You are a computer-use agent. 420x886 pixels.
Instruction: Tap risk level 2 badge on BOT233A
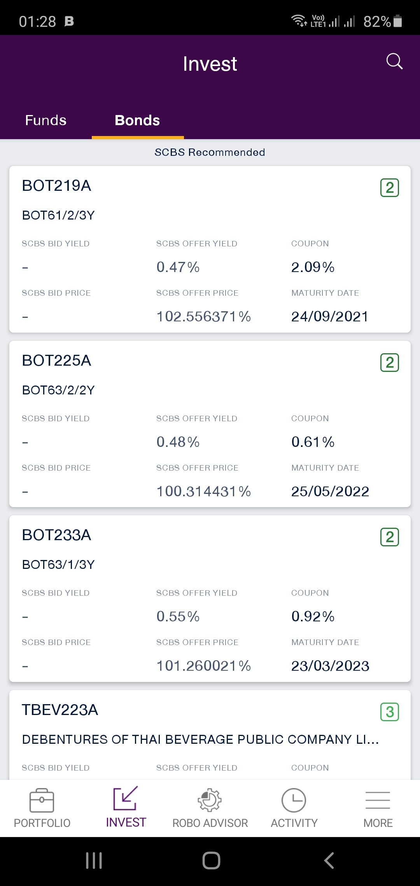[390, 537]
